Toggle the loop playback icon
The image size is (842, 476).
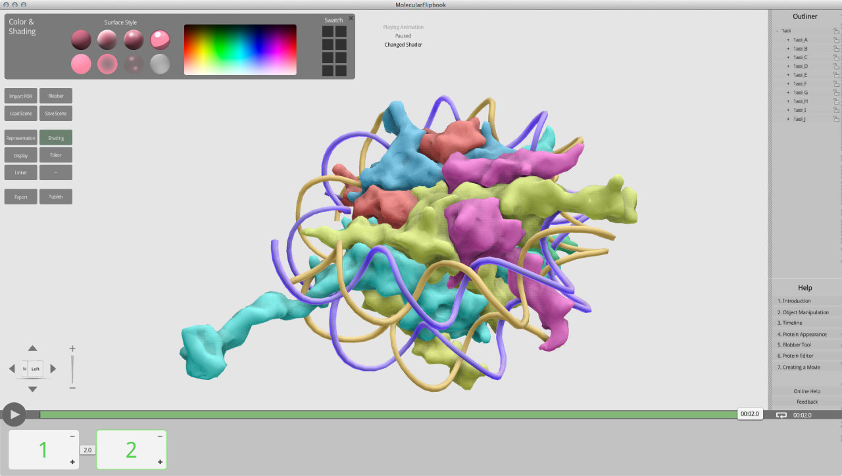781,415
